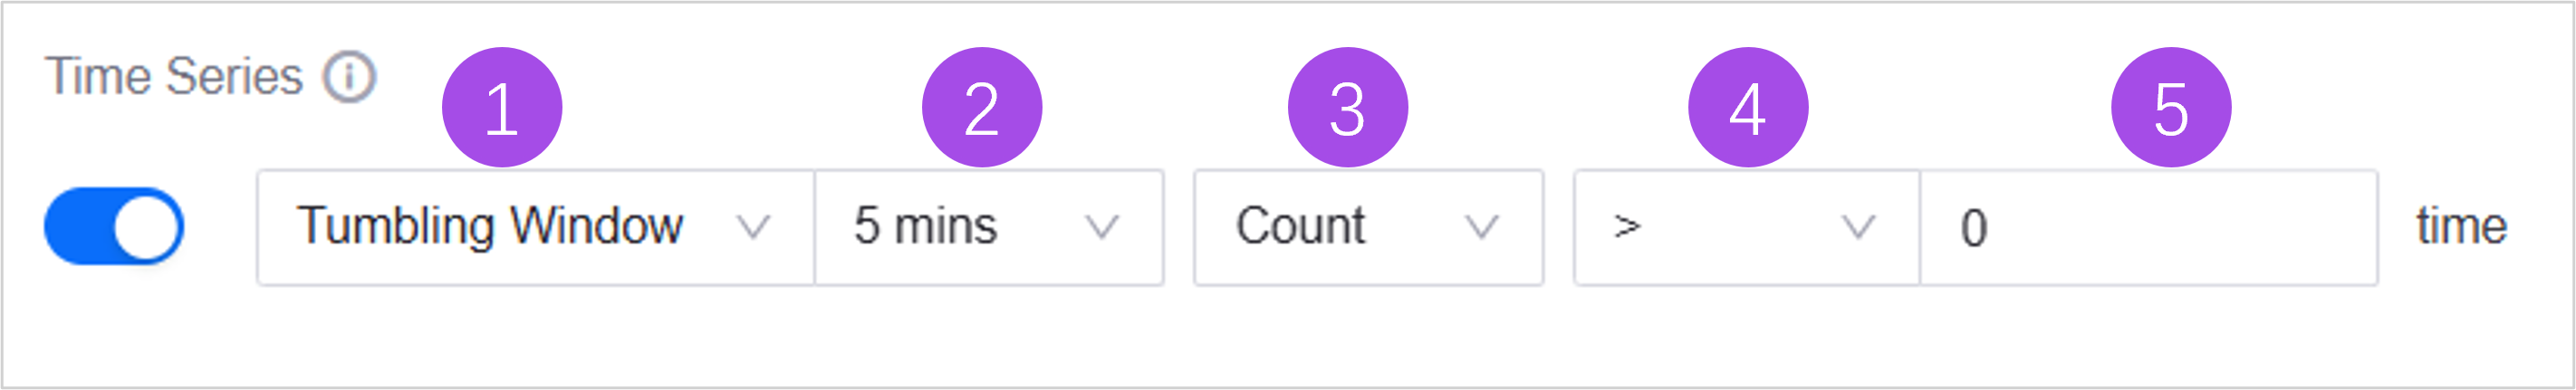
Task: Click the Time Series heading label
Action: pos(174,77)
